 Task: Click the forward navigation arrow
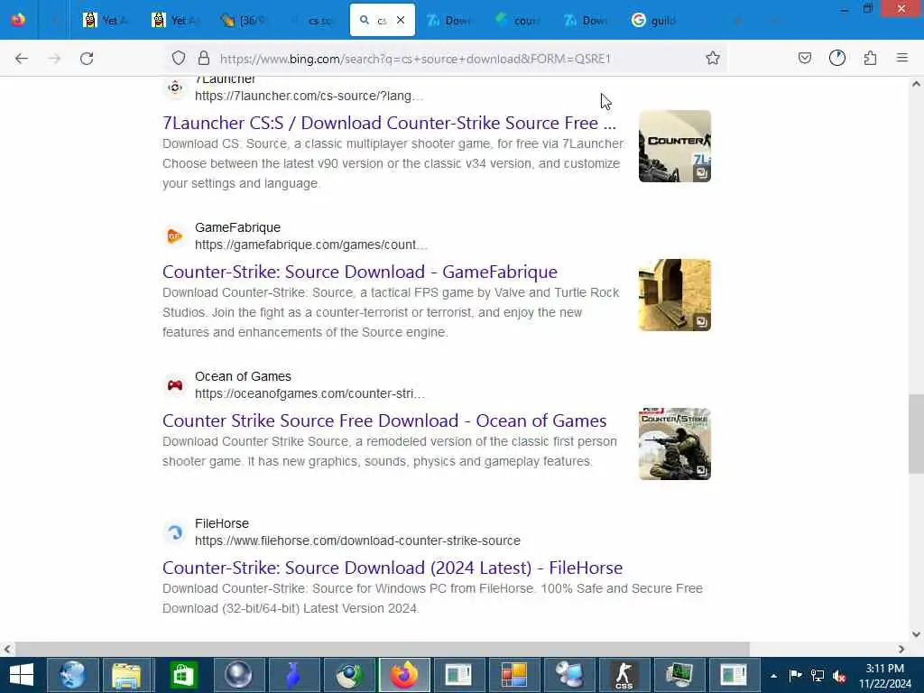click(54, 59)
